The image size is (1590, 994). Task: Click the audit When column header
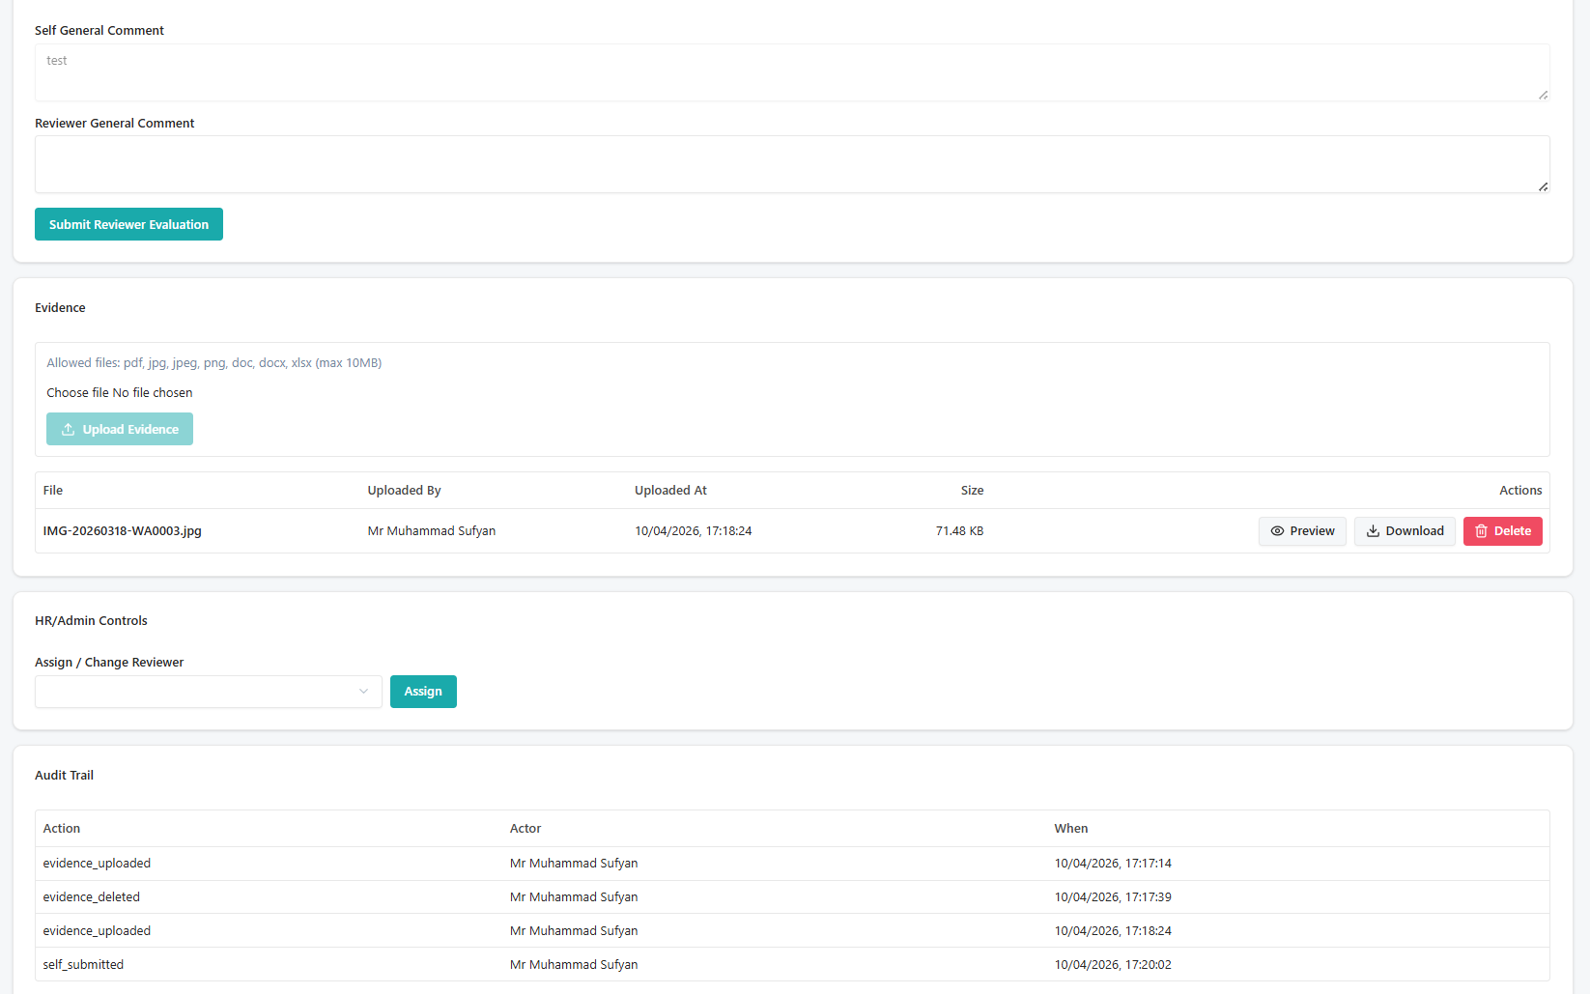pos(1071,829)
